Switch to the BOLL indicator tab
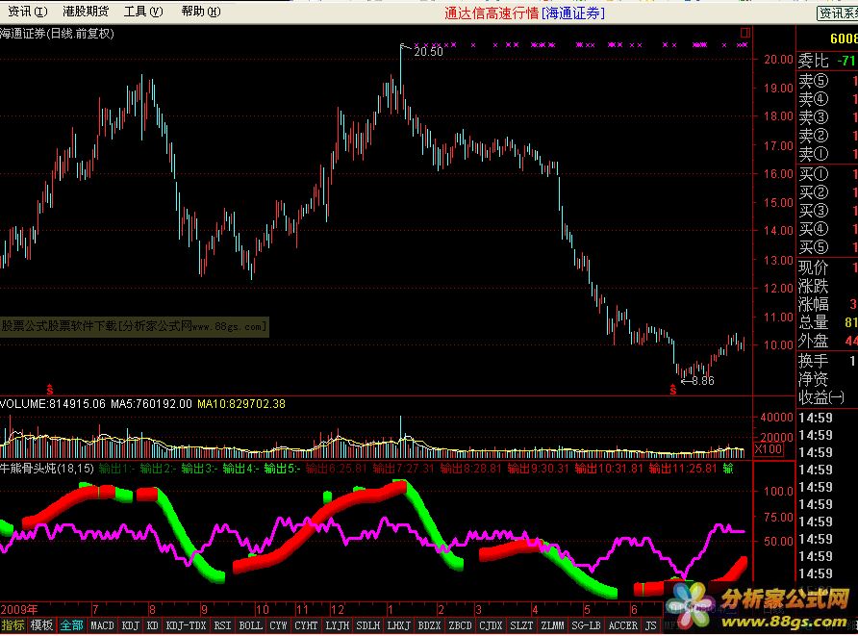Viewport: 858px width, 636px height. click(251, 625)
